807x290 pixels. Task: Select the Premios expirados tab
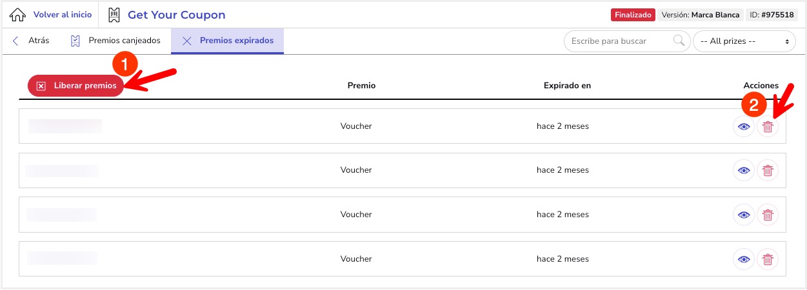pos(228,41)
